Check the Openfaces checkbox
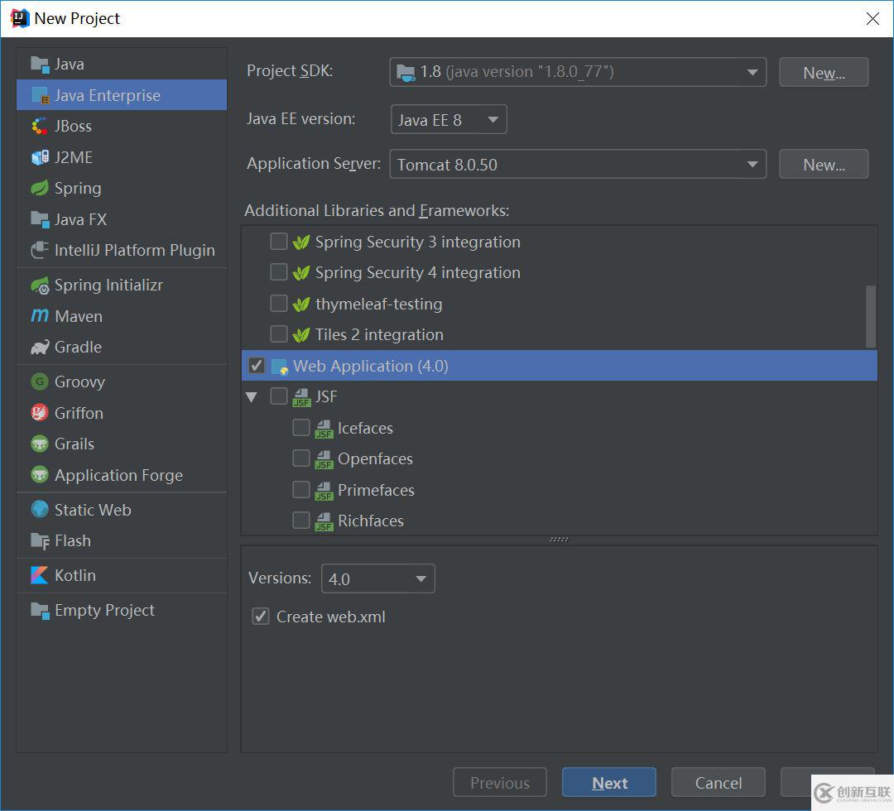 301,458
